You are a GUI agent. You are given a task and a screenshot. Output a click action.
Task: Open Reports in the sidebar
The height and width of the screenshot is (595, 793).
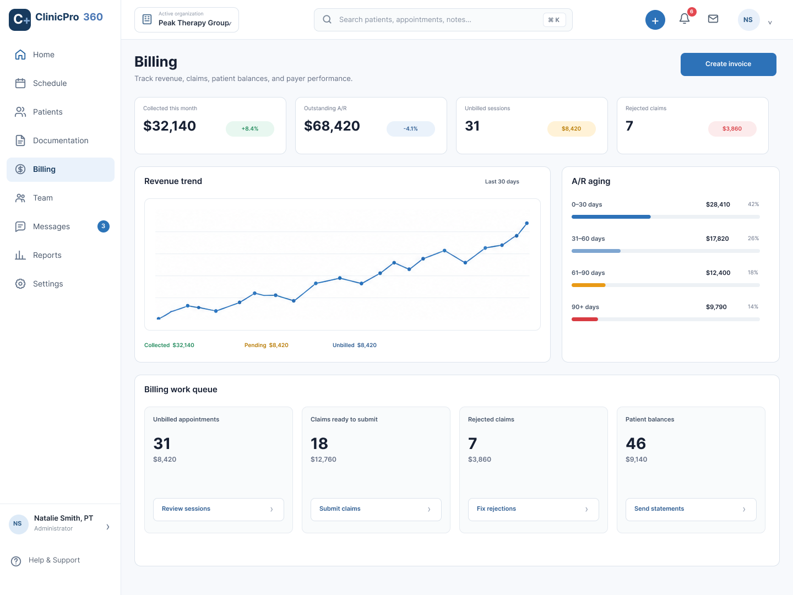point(61,255)
